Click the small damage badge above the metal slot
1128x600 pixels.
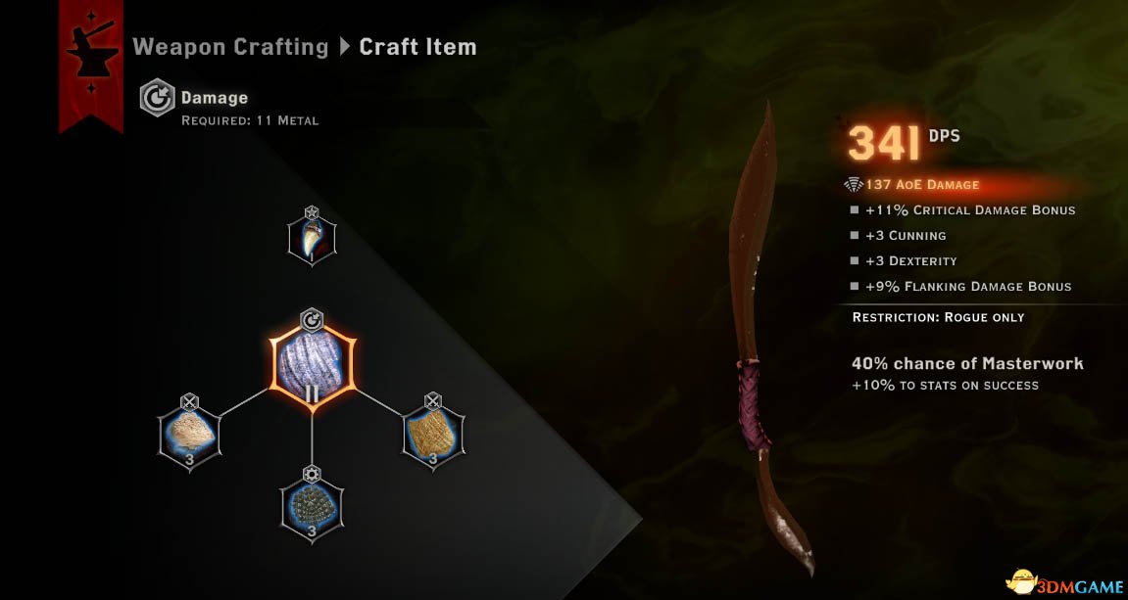pos(312,320)
